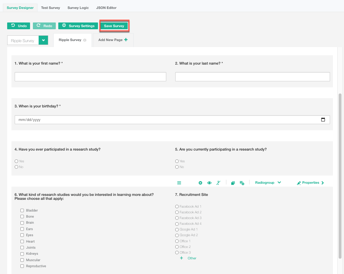Click the required toggle icon next to the eye icon
Screen dimensions: 344x274
(x=218, y=183)
